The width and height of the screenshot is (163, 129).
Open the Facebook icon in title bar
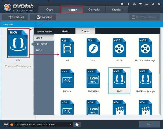tap(128, 4)
